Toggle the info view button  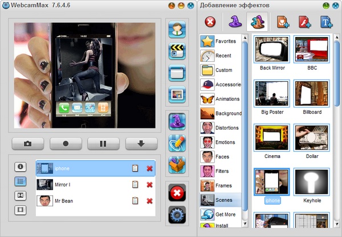point(21,167)
